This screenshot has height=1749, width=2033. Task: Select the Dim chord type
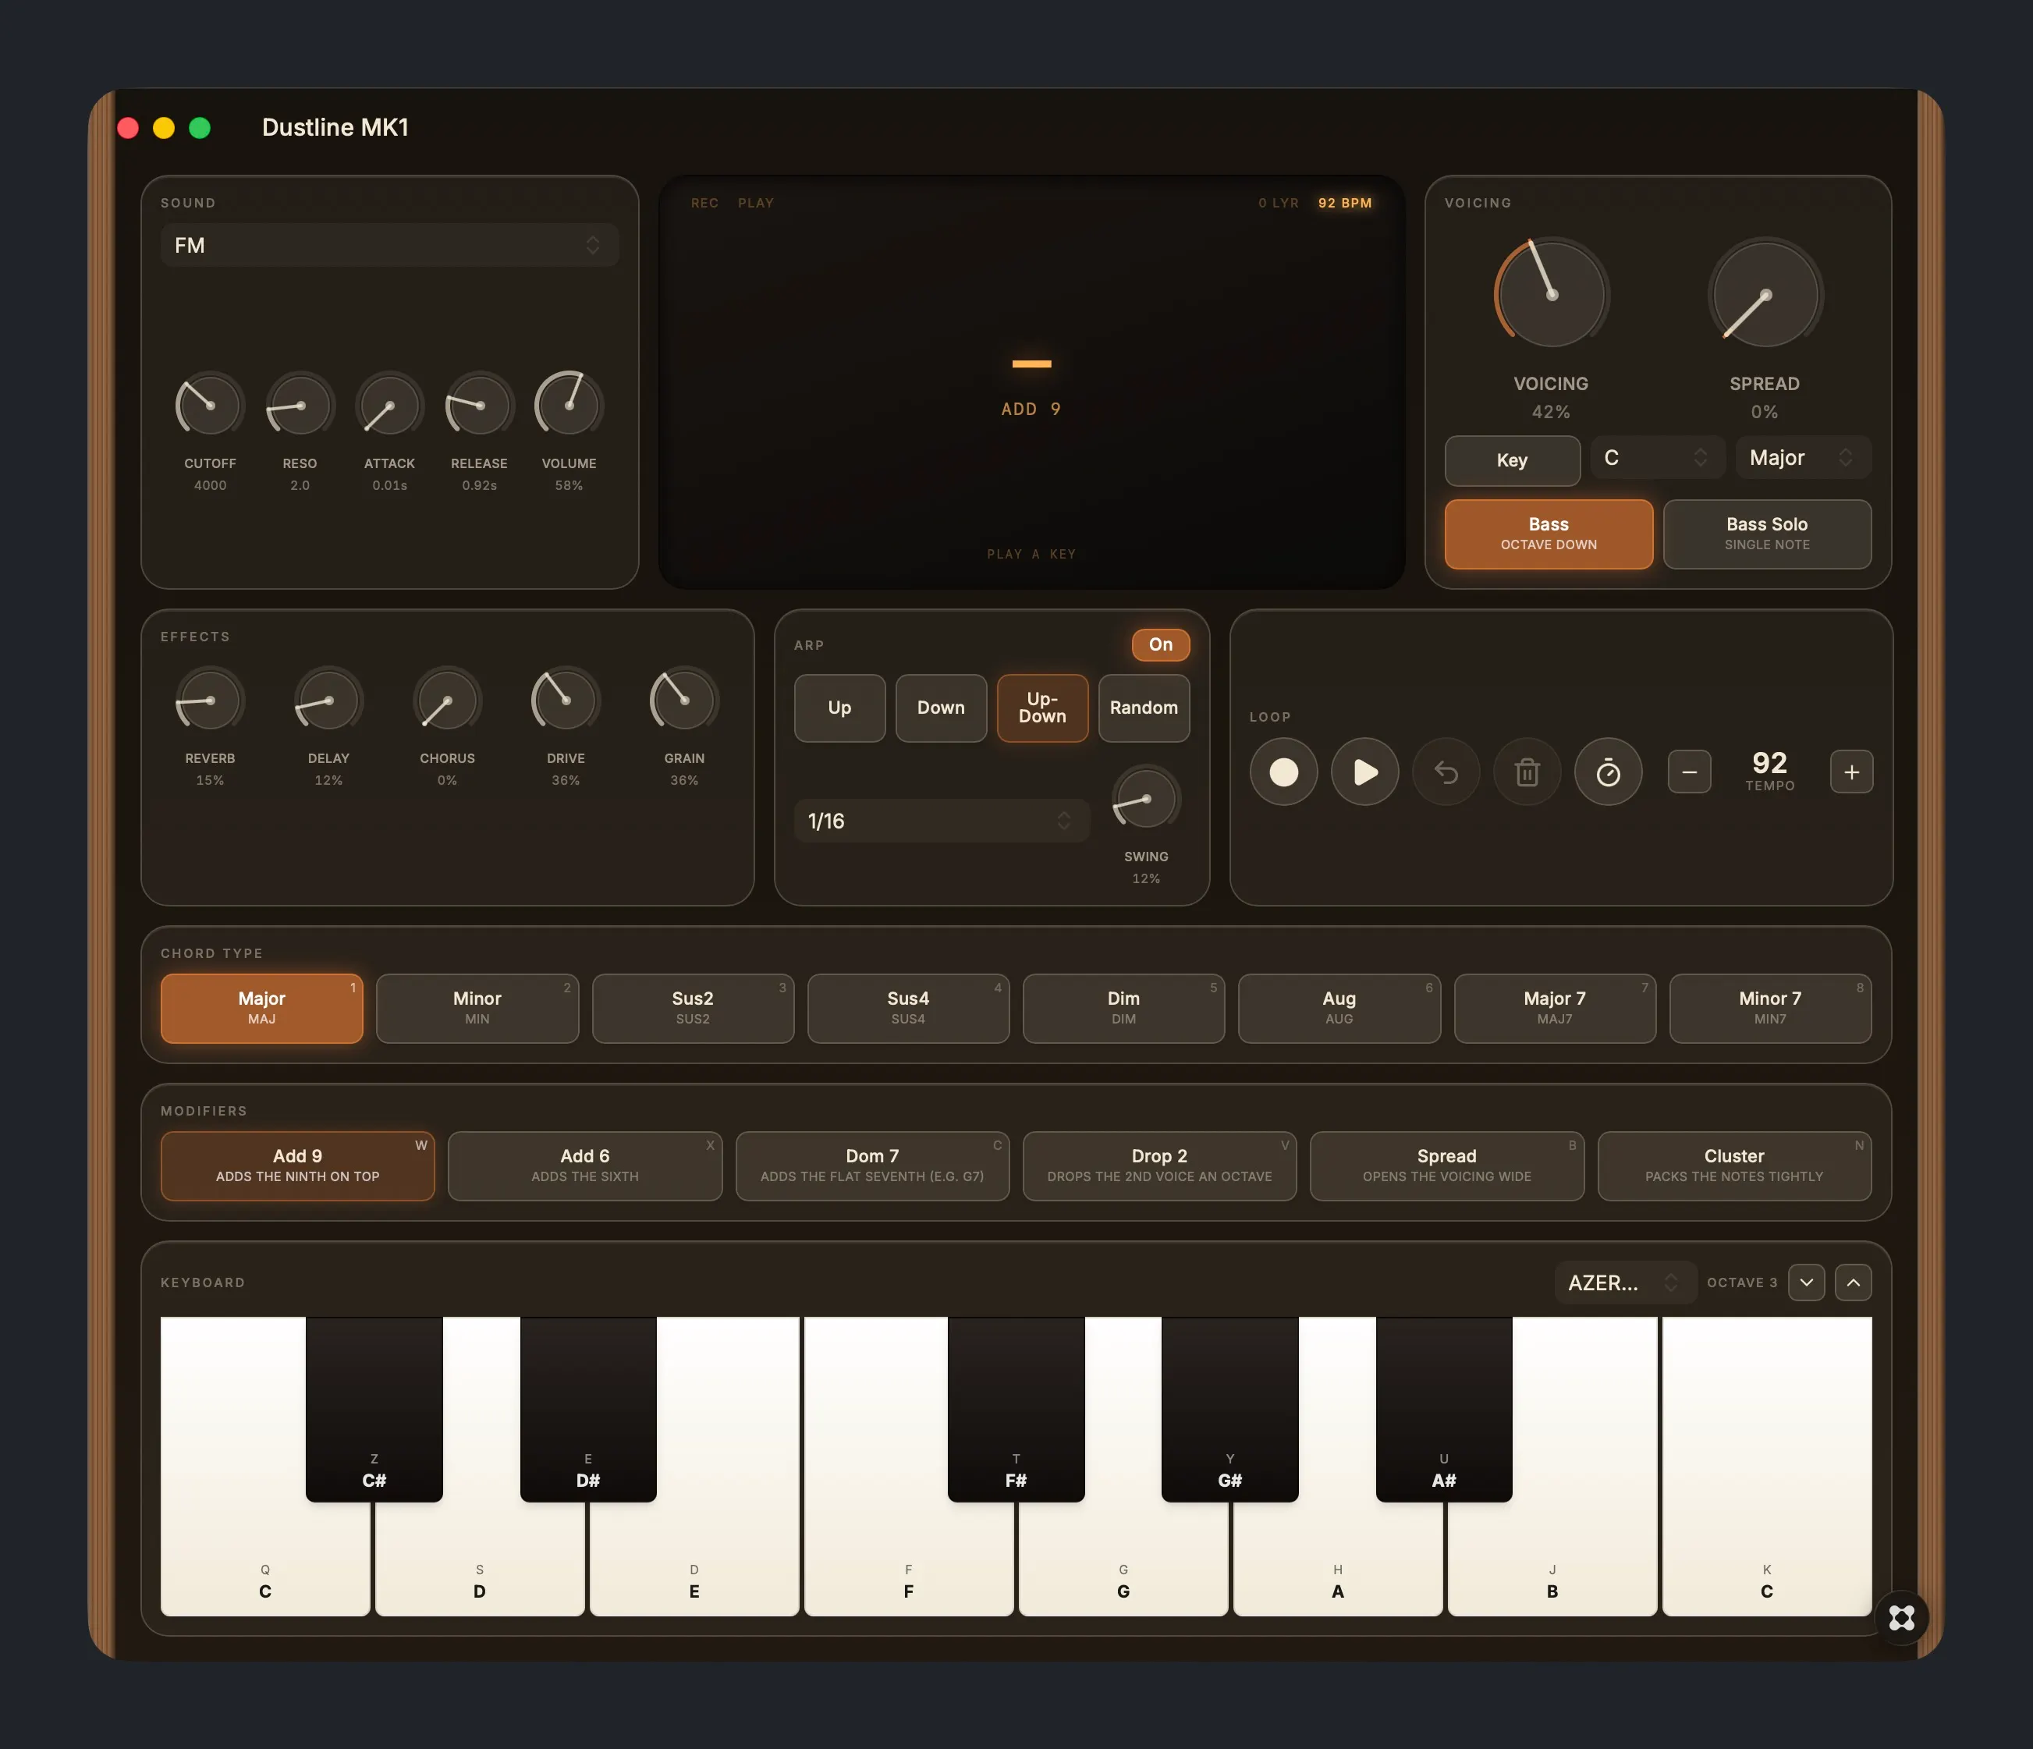1123,1009
